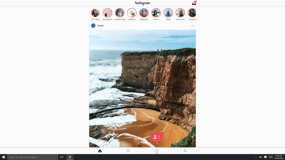Viewport: 285px width, 160px height.
Task: Add to Your Story
Action: point(95,12)
